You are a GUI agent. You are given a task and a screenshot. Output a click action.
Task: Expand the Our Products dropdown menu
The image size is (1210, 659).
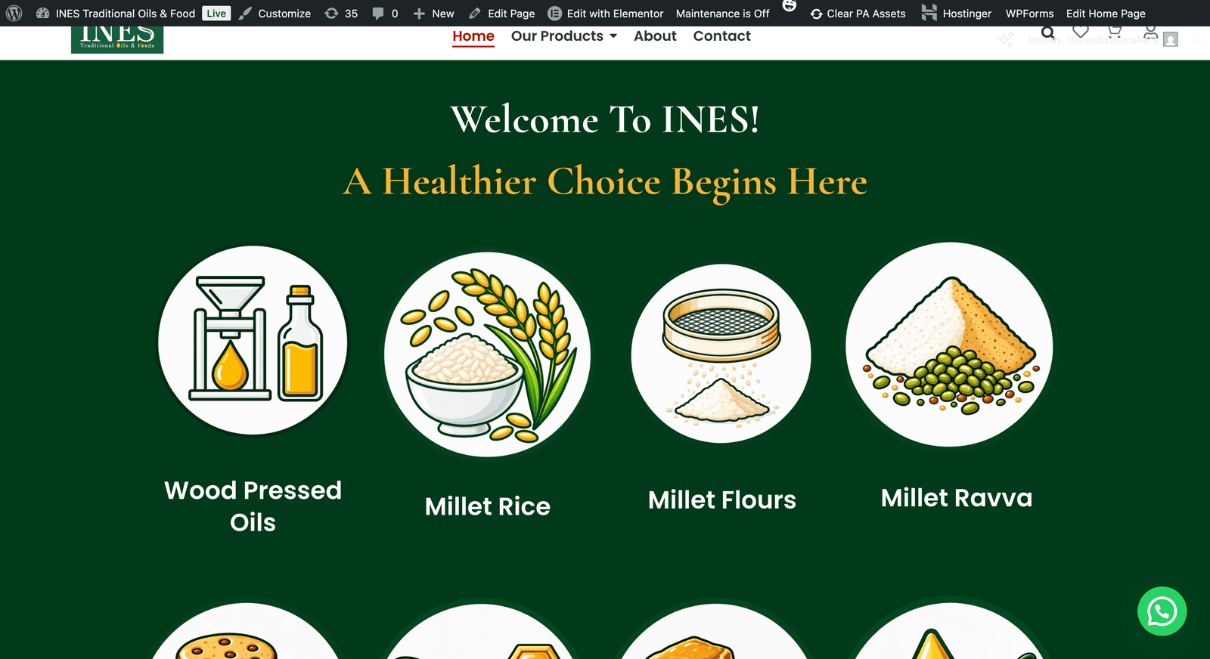[x=564, y=36]
